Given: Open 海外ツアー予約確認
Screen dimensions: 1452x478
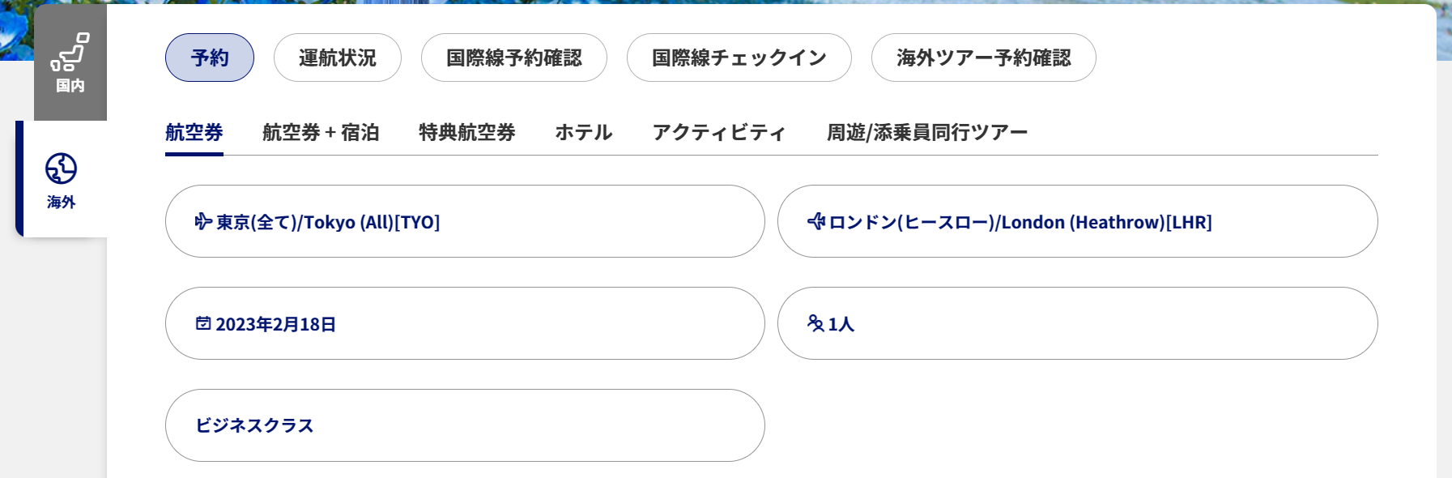Looking at the screenshot, I should click(x=984, y=58).
